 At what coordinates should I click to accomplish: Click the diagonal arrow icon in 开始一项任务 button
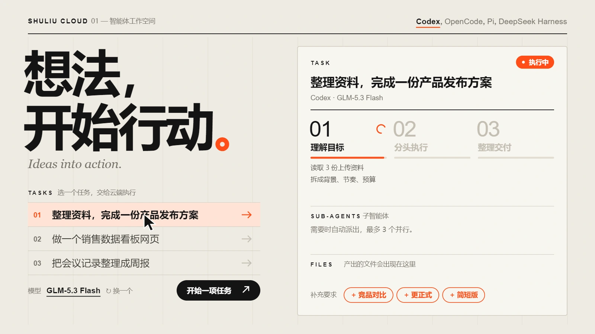click(x=246, y=289)
